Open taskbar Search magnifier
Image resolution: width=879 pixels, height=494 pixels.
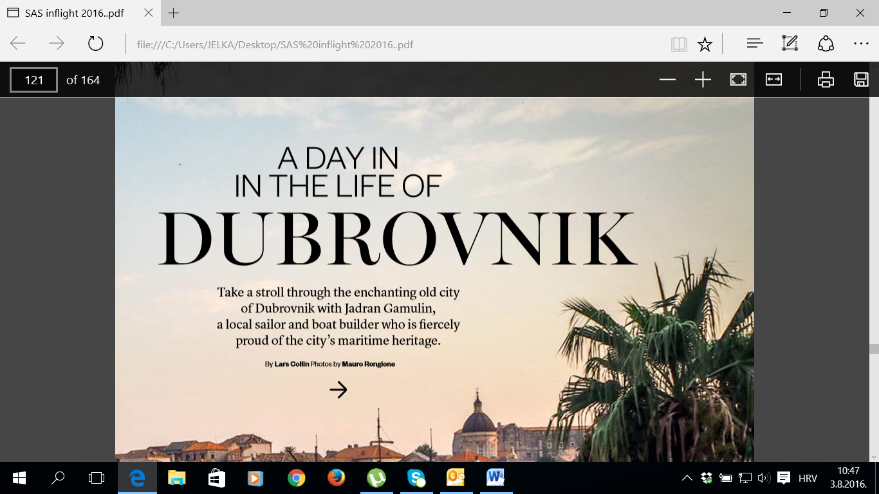pyautogui.click(x=58, y=478)
